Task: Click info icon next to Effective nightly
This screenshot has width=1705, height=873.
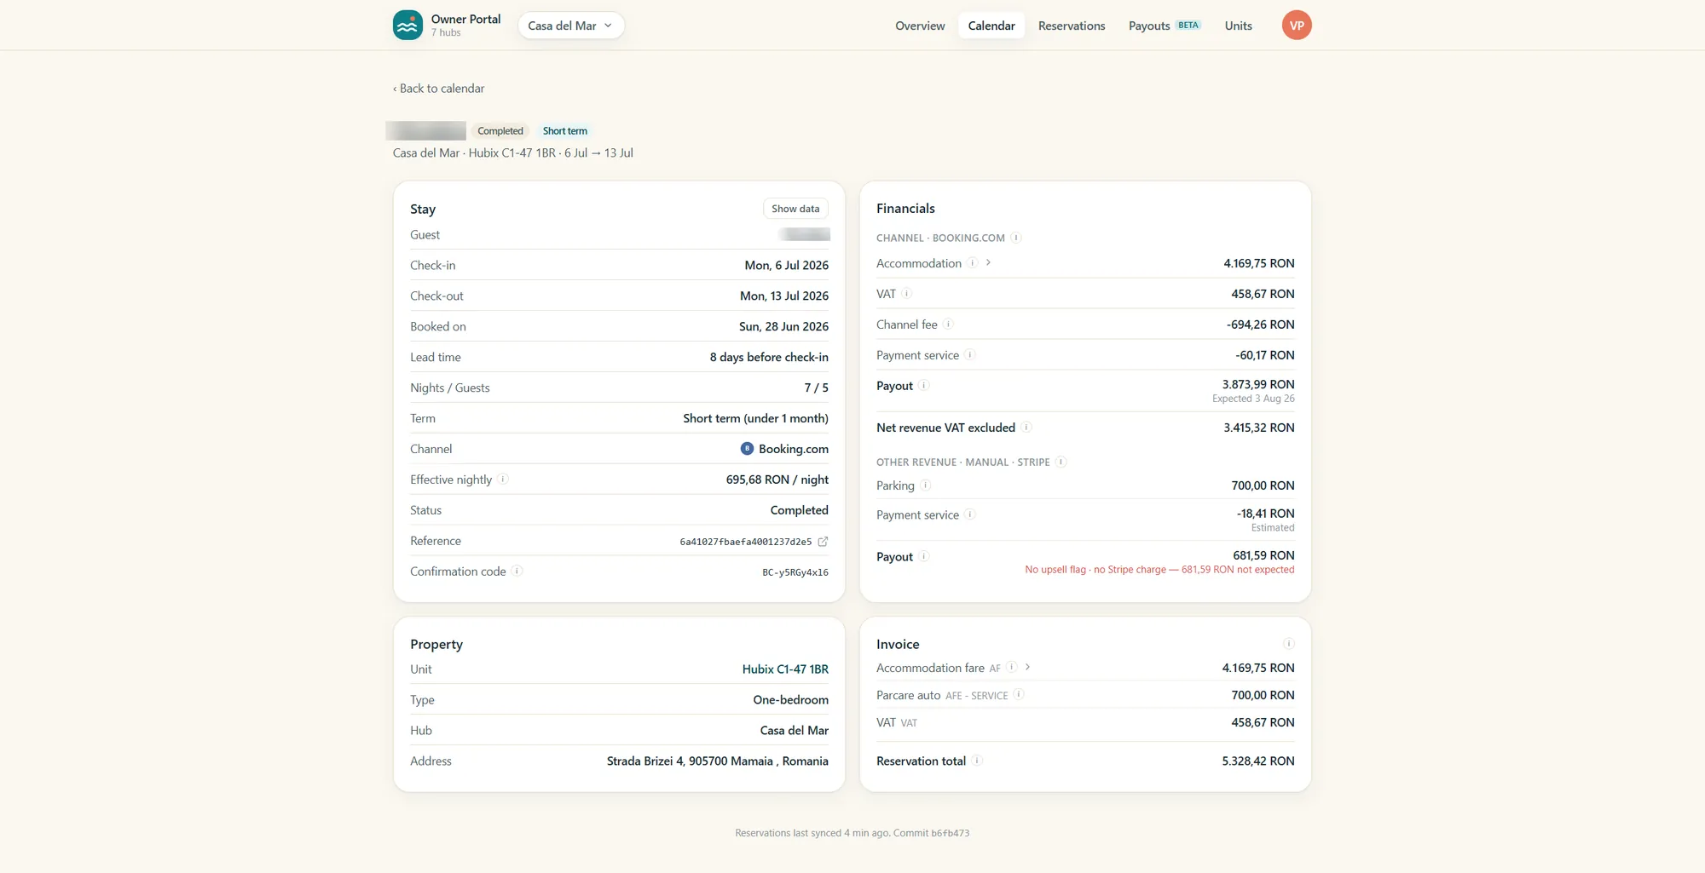Action: coord(503,480)
